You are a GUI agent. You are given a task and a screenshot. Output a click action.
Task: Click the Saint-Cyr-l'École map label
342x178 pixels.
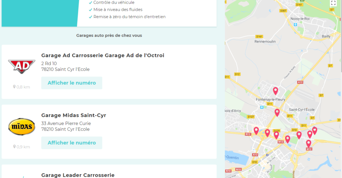click(302, 110)
